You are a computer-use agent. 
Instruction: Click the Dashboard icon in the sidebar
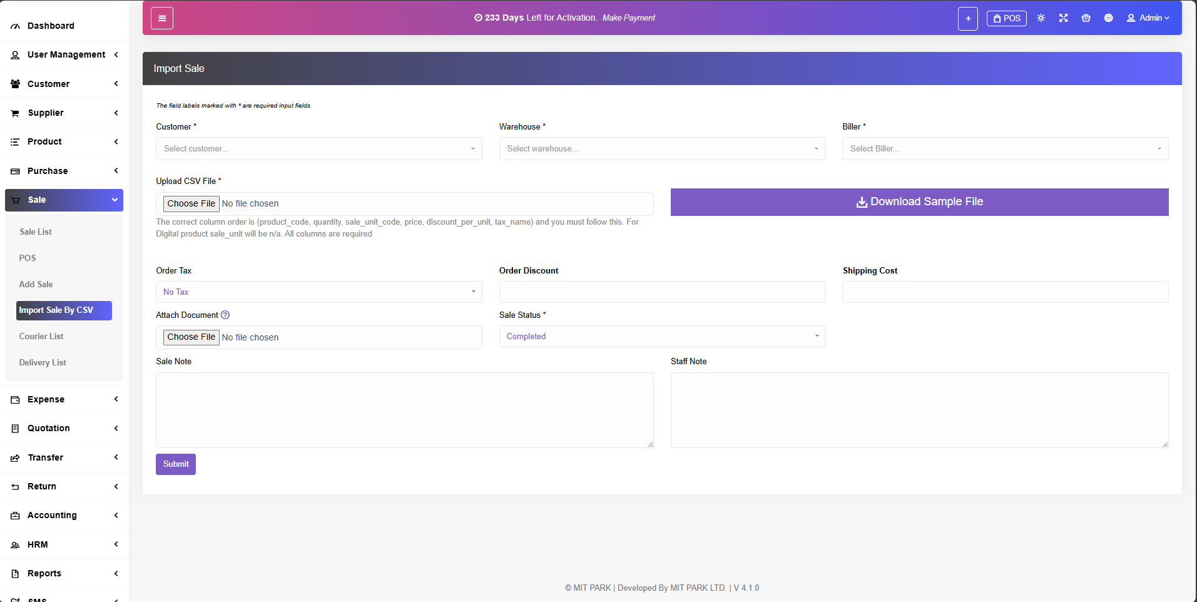click(15, 26)
